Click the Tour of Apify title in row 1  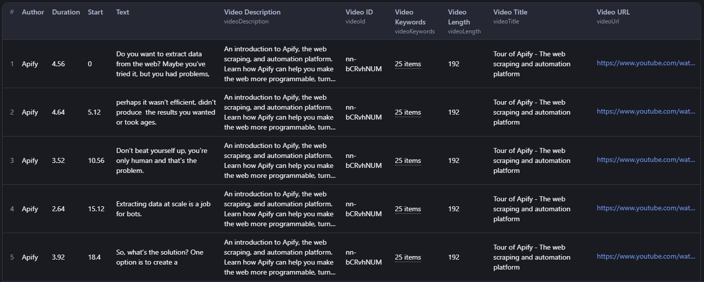[532, 64]
